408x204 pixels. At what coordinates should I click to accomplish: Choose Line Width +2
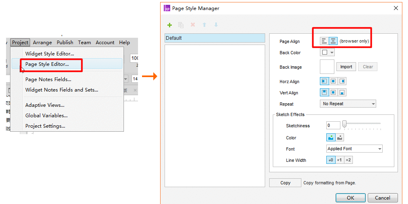[348, 160]
